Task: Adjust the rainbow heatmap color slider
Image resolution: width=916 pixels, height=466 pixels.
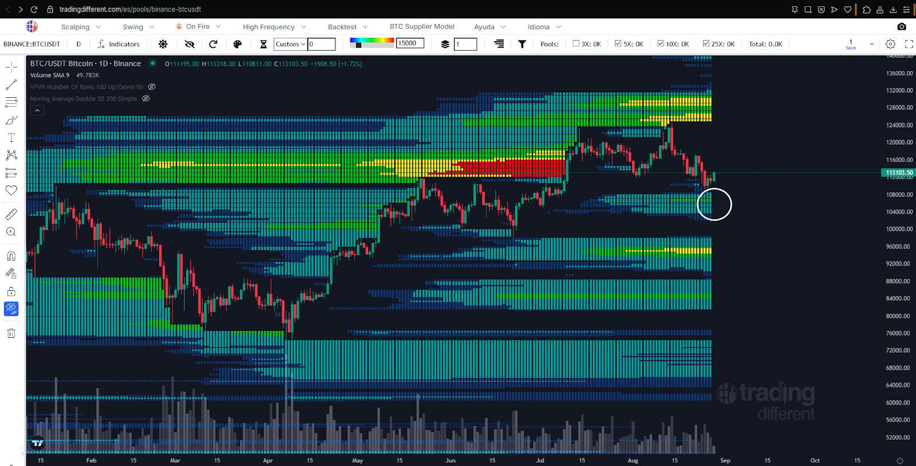Action: tap(372, 43)
